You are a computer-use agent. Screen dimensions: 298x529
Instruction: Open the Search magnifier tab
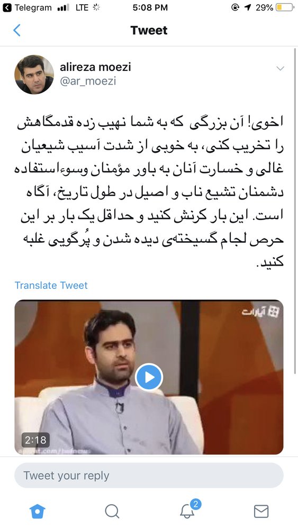click(x=112, y=511)
